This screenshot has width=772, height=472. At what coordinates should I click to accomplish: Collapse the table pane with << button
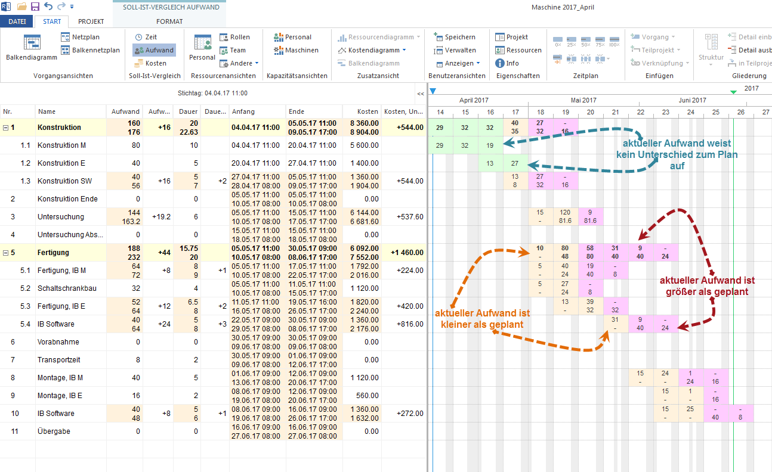point(421,94)
